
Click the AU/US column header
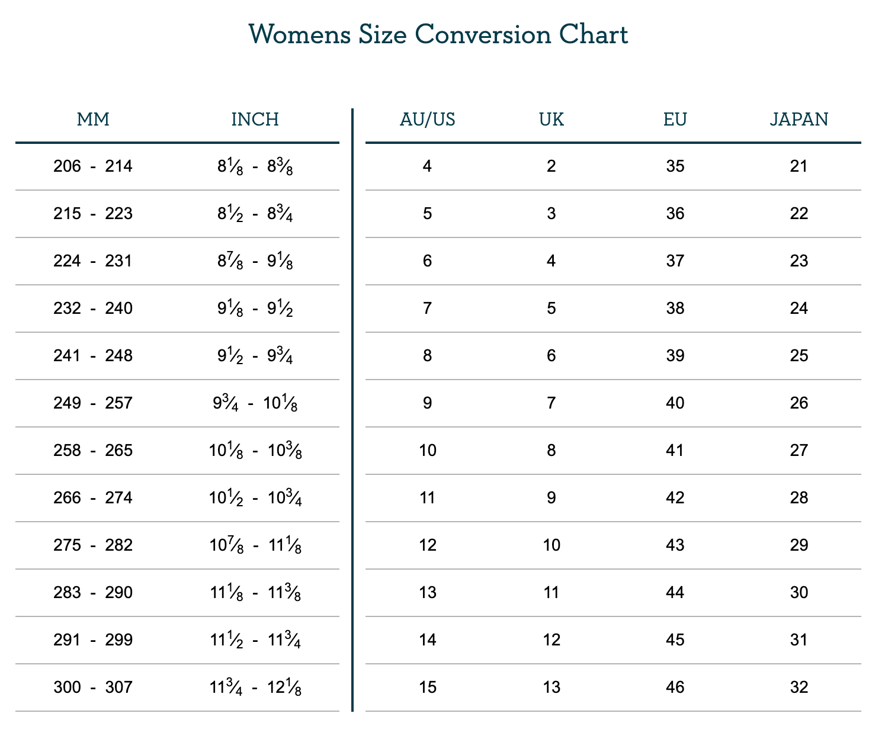click(427, 120)
